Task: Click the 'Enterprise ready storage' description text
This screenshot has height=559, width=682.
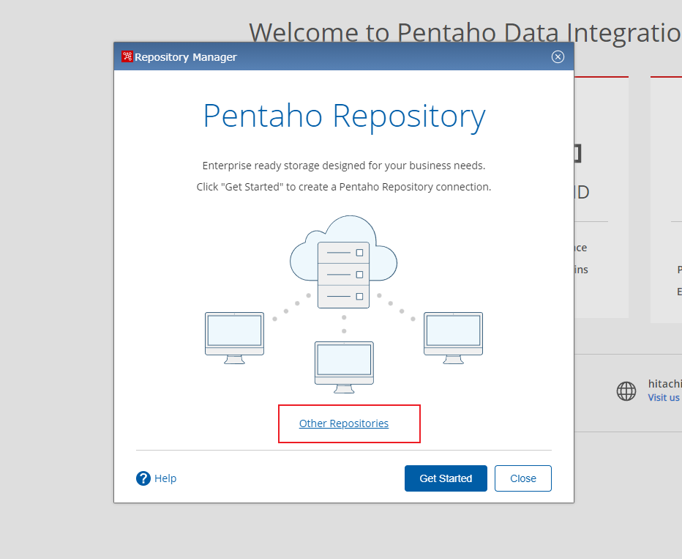Action: (344, 166)
